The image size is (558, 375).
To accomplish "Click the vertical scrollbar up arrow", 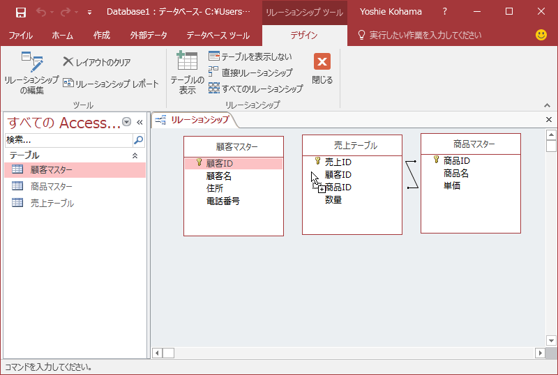I will coord(551,135).
